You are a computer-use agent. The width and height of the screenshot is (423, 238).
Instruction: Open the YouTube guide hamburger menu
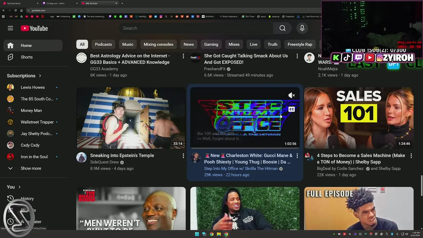coord(11,28)
